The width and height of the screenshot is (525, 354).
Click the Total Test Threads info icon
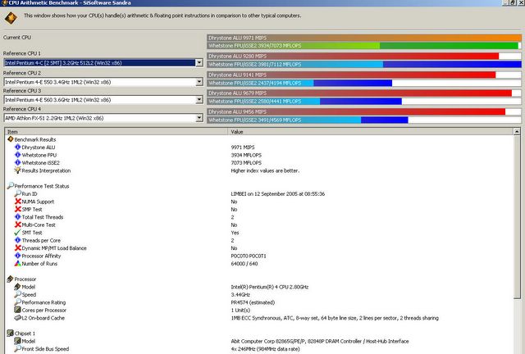pos(18,216)
